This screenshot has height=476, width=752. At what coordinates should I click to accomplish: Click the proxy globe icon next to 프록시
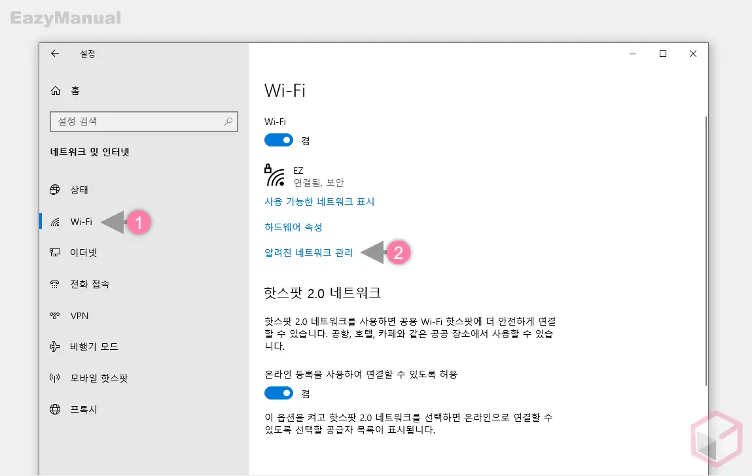(x=56, y=409)
